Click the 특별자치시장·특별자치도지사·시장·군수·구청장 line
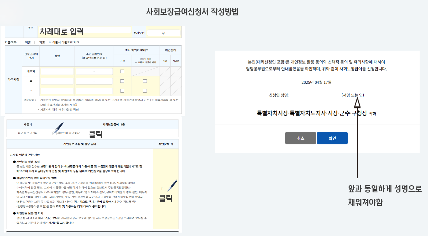The width and height of the screenshot is (428, 236). (312, 113)
